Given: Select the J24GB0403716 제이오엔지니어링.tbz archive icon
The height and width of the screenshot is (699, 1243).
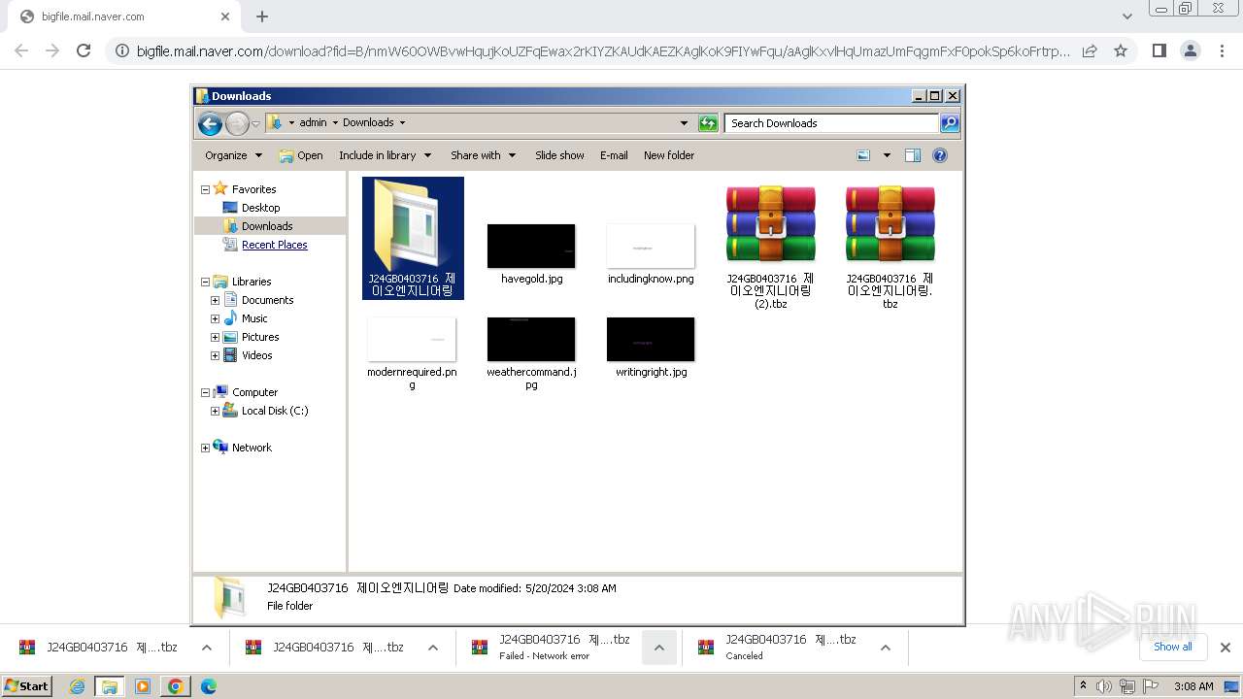Looking at the screenshot, I should pyautogui.click(x=890, y=225).
